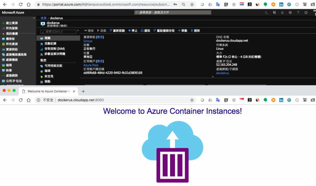Bookmark Azure portal page with star
This screenshot has width=316, height=186.
click(192, 4)
